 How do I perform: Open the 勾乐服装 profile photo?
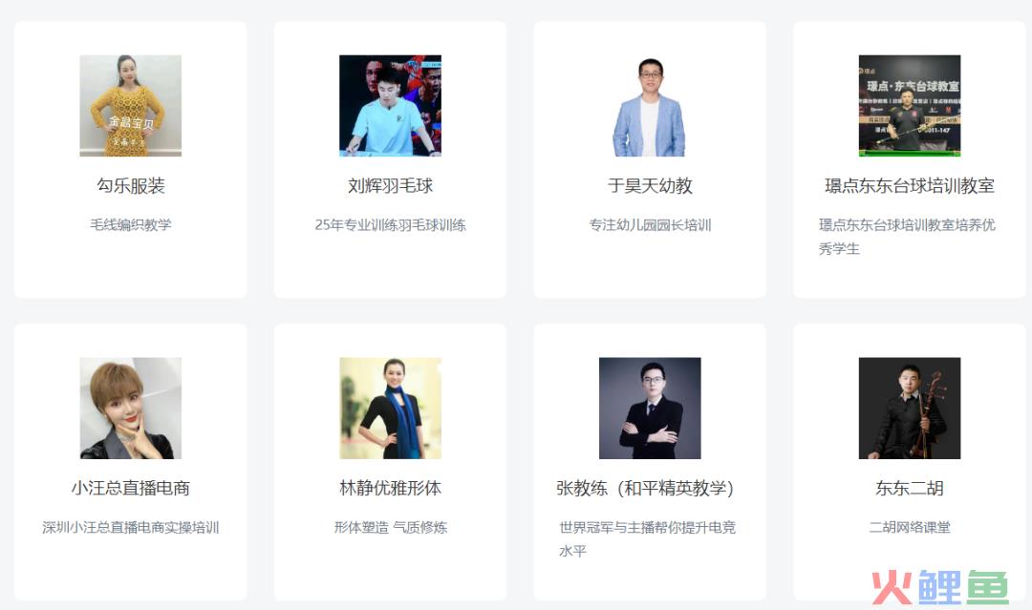coord(130,106)
